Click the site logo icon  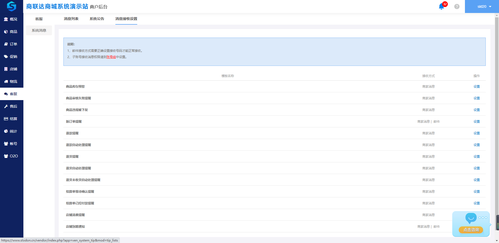11,6
